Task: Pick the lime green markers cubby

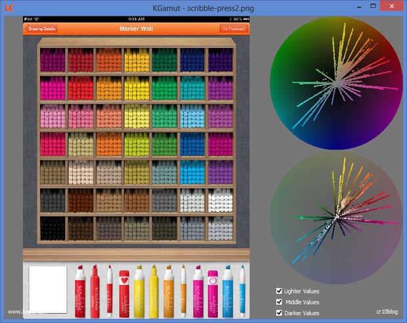Action: point(137,144)
